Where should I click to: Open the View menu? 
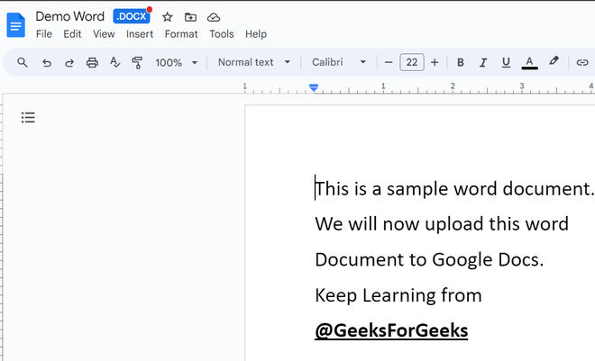(104, 34)
